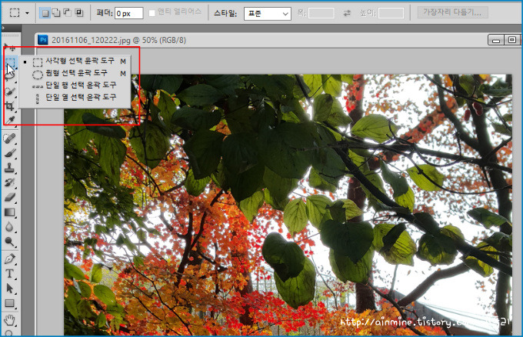Select the Horizontal Type tool
The width and height of the screenshot is (523, 337).
point(10,274)
